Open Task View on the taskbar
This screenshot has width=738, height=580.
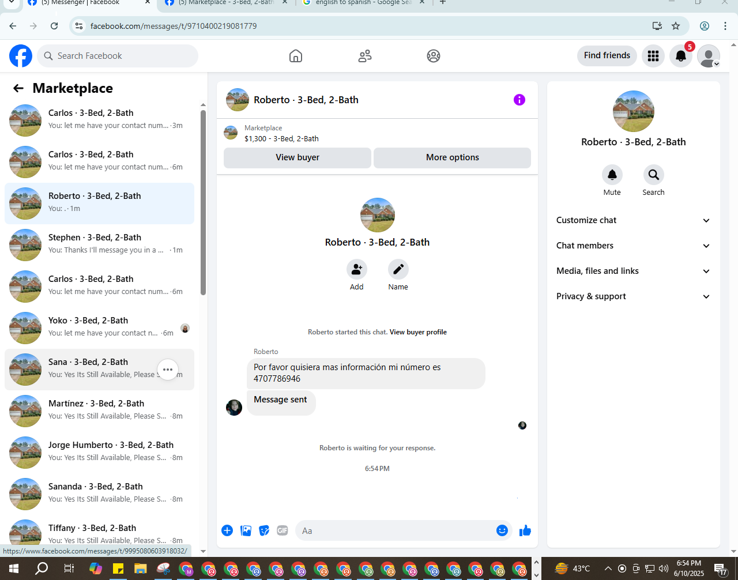click(69, 569)
